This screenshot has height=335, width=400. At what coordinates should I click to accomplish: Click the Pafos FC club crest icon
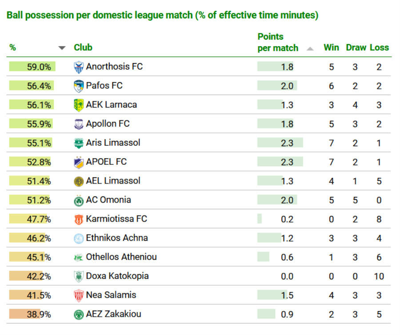coord(79,86)
